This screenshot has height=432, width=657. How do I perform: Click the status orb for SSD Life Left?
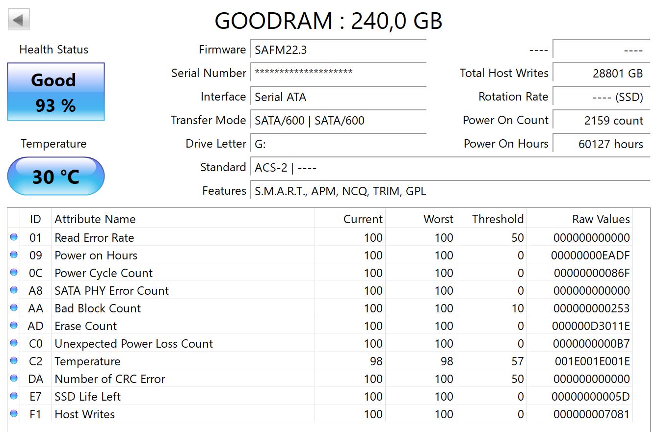tap(14, 396)
